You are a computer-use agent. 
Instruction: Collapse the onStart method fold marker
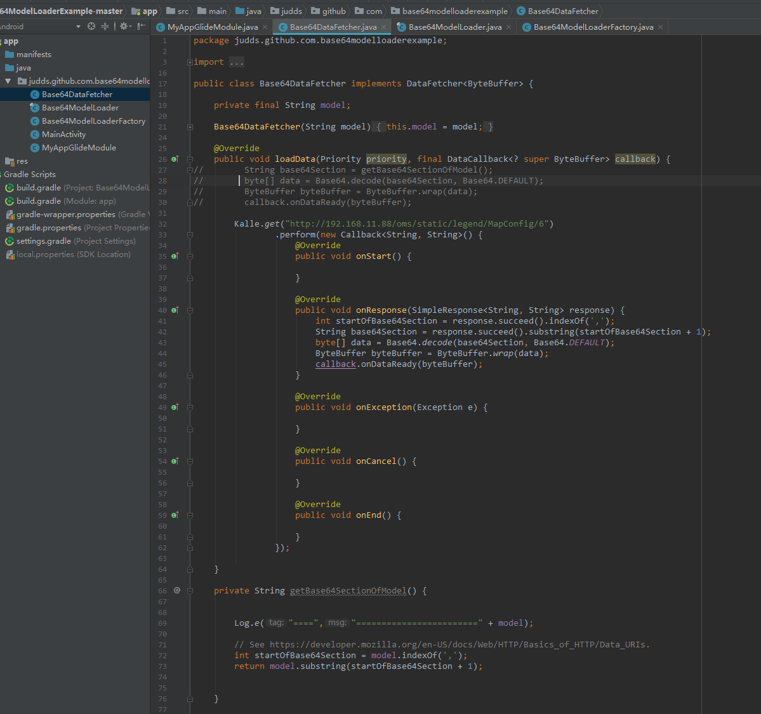point(190,256)
